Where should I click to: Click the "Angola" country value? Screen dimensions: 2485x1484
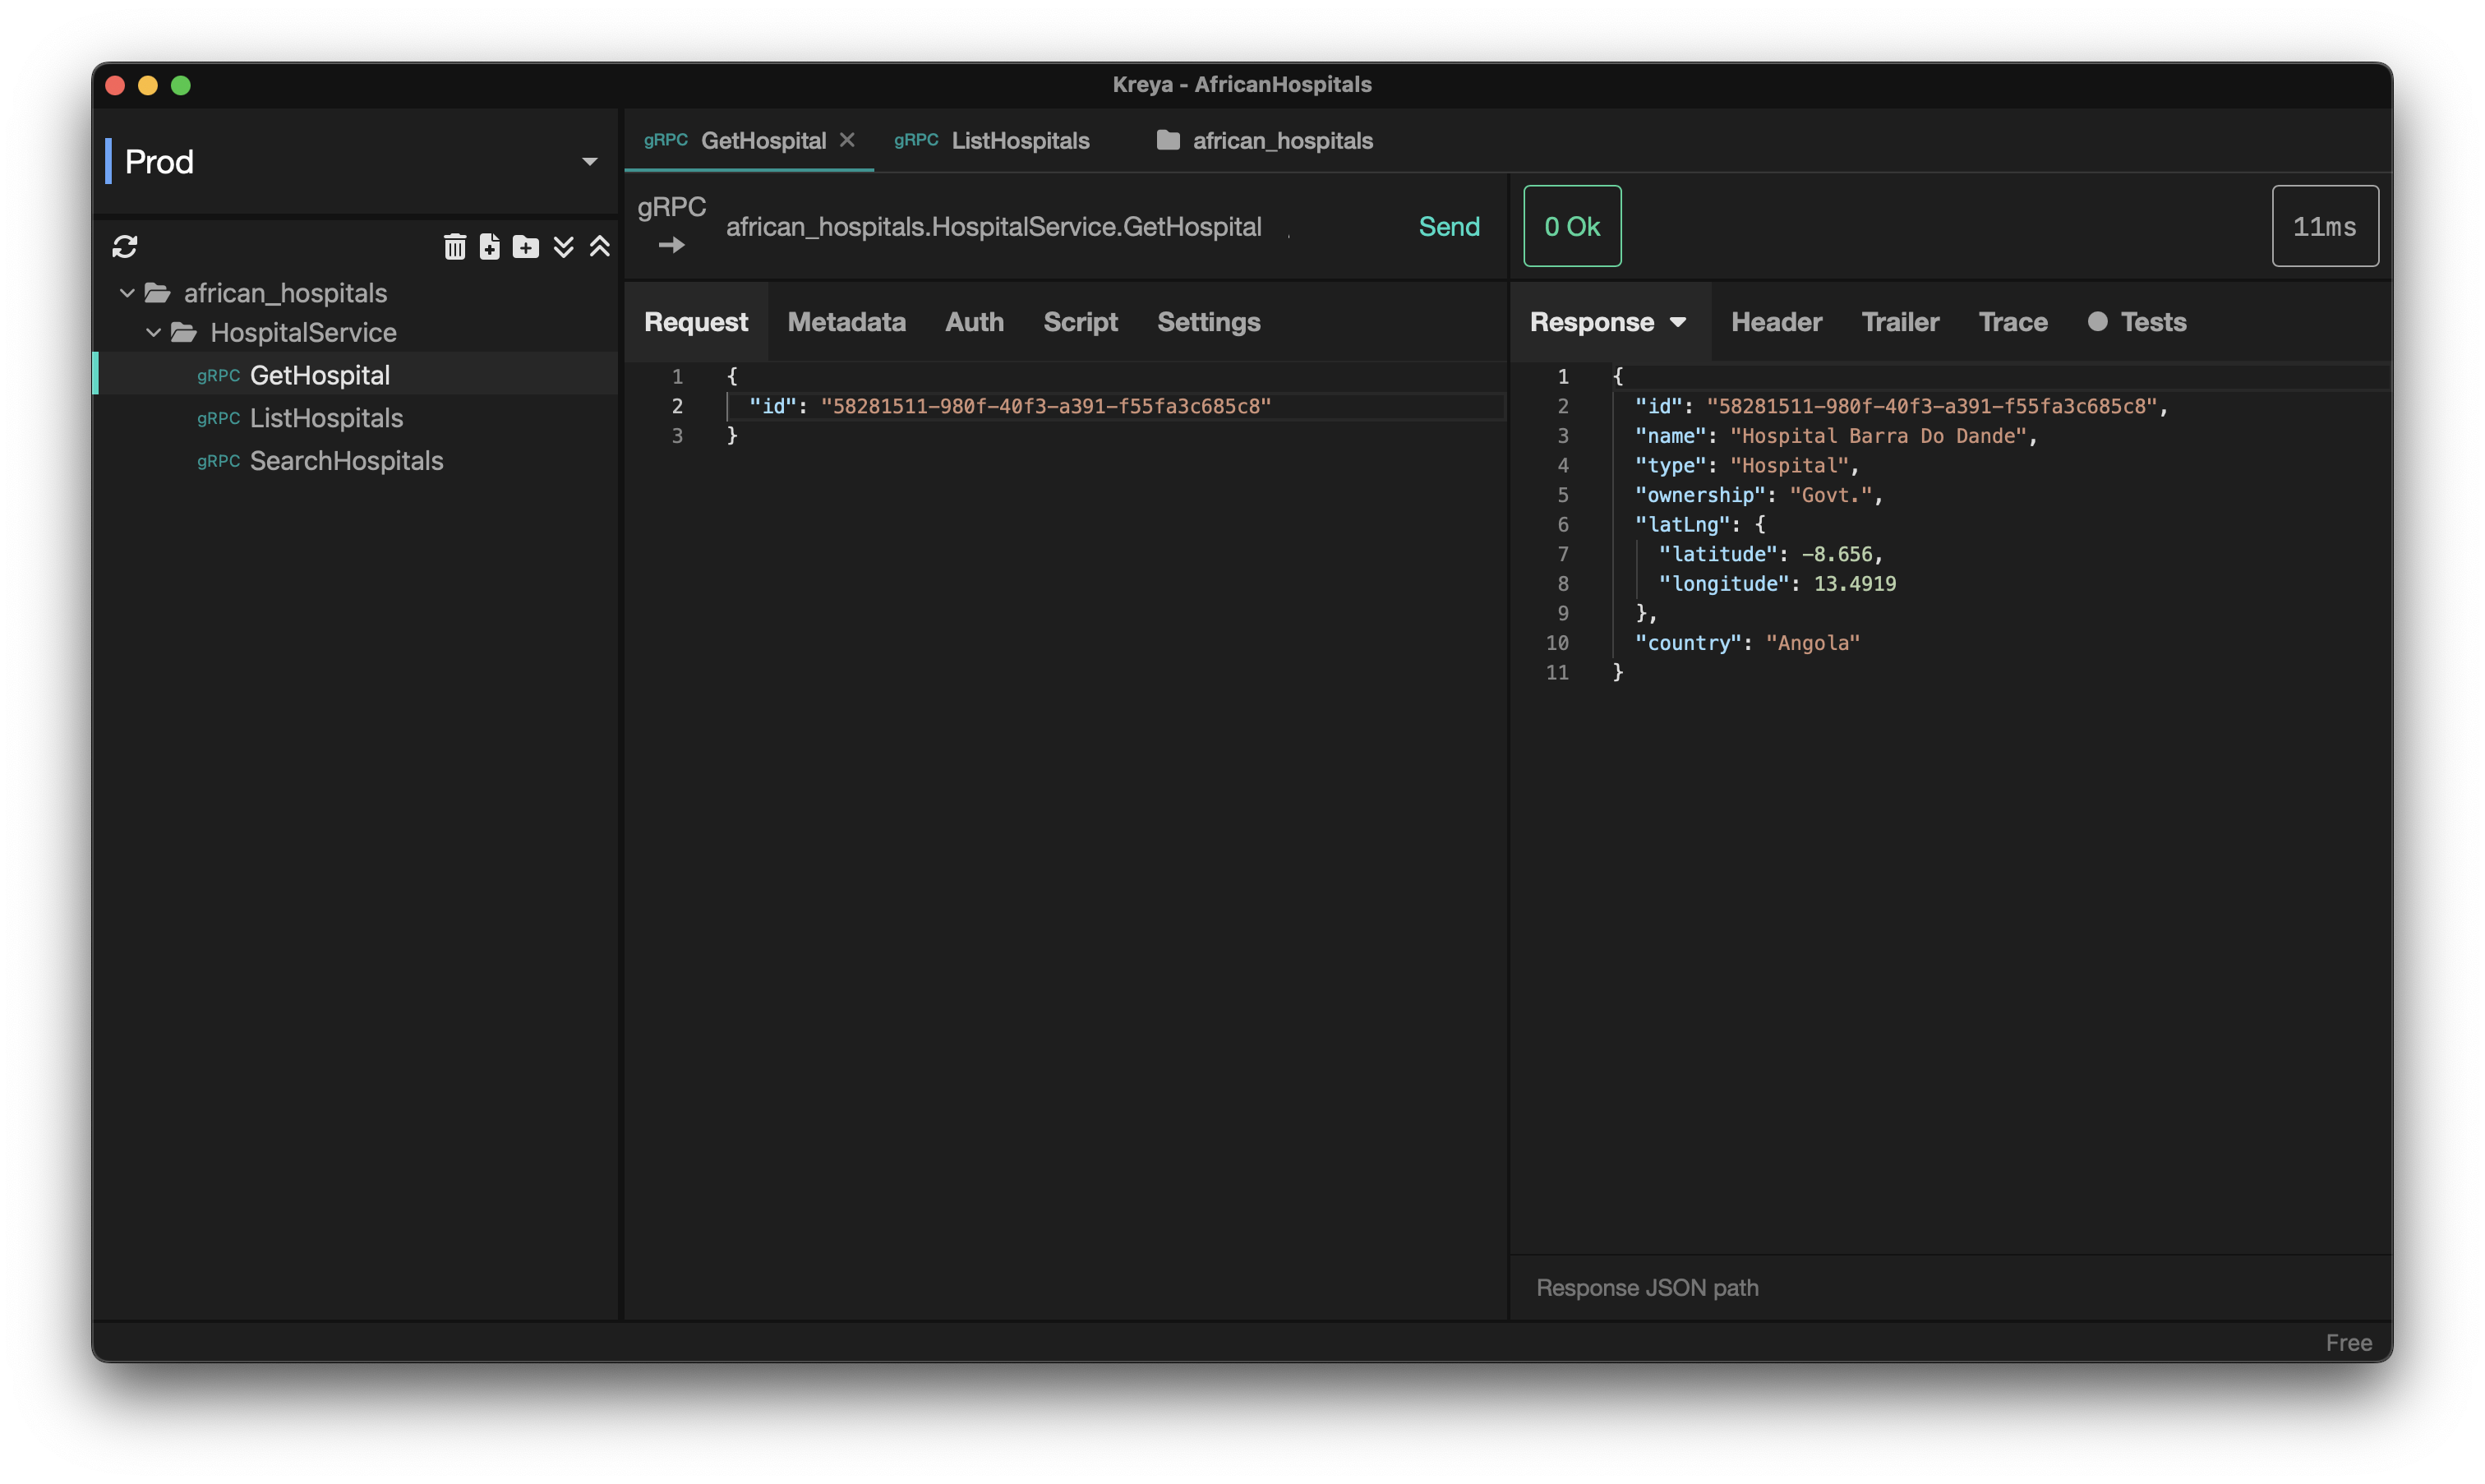[x=1812, y=643]
